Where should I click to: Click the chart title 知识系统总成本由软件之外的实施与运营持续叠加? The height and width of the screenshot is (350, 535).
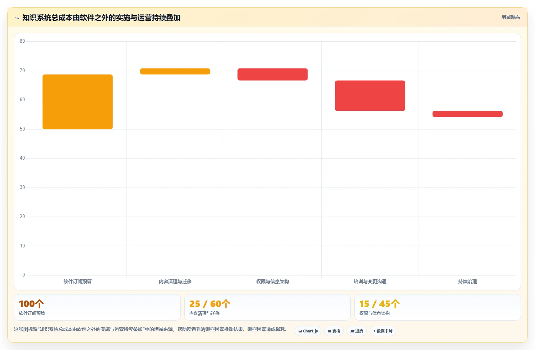point(101,18)
